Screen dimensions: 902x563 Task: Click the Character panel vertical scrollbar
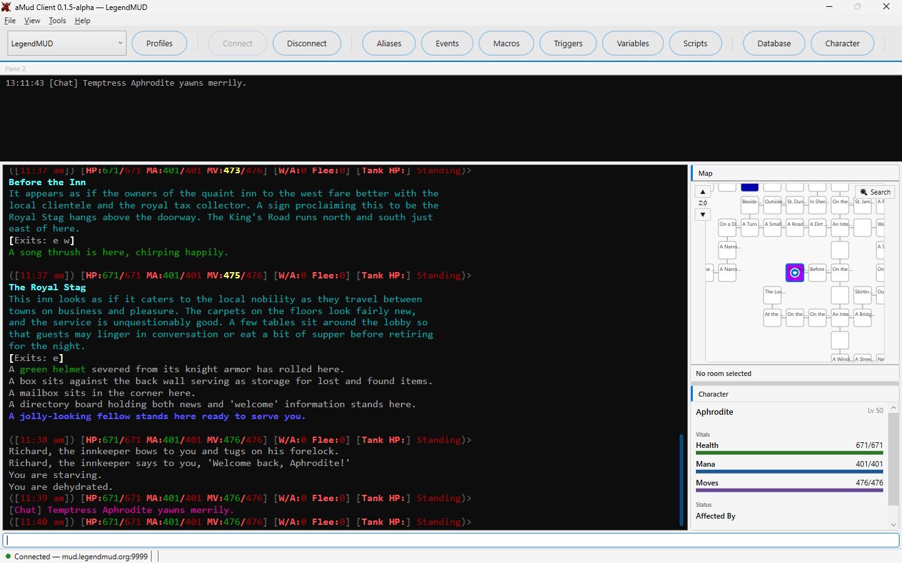(x=894, y=466)
